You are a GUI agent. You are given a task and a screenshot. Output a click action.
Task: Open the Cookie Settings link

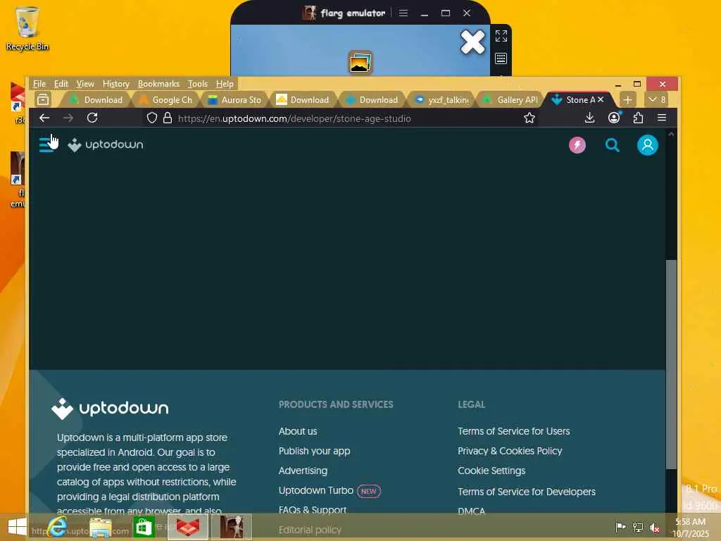(x=491, y=471)
